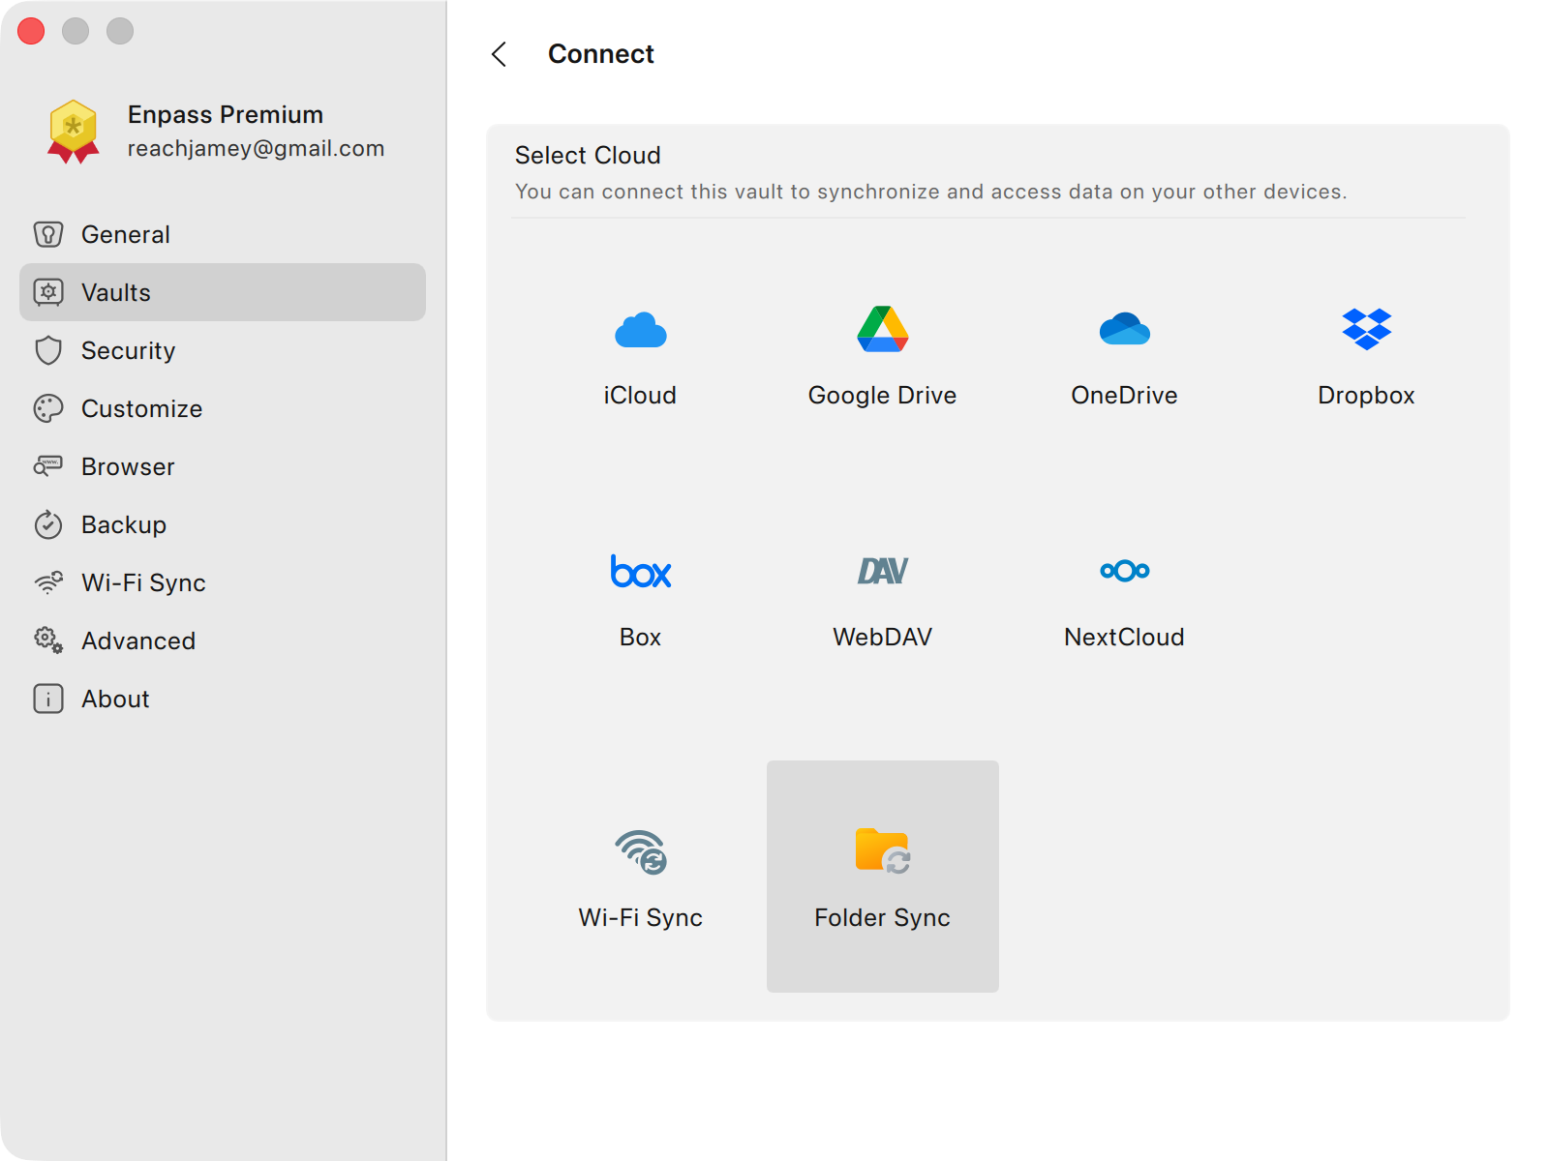The height and width of the screenshot is (1161, 1549).
Task: Open Customize settings label
Action: click(x=142, y=408)
